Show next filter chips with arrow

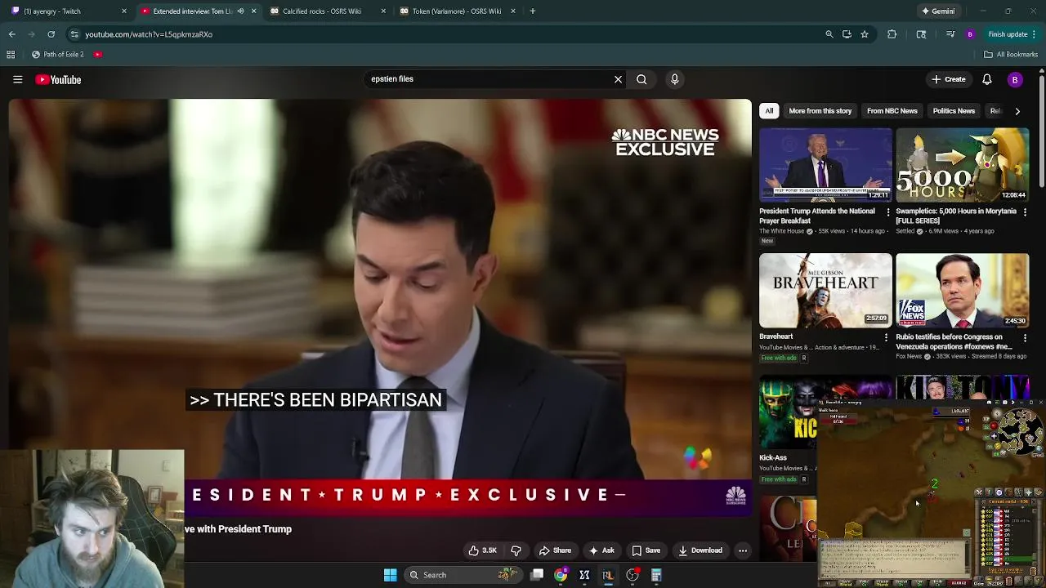click(1017, 111)
